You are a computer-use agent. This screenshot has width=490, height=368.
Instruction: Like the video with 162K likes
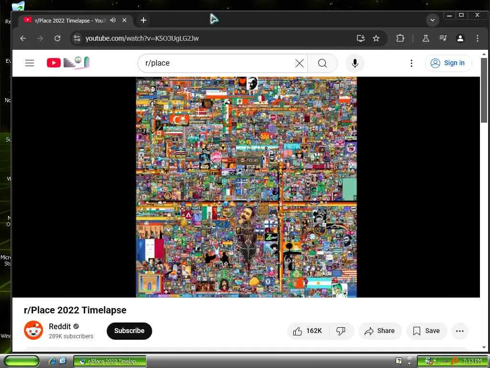click(308, 331)
